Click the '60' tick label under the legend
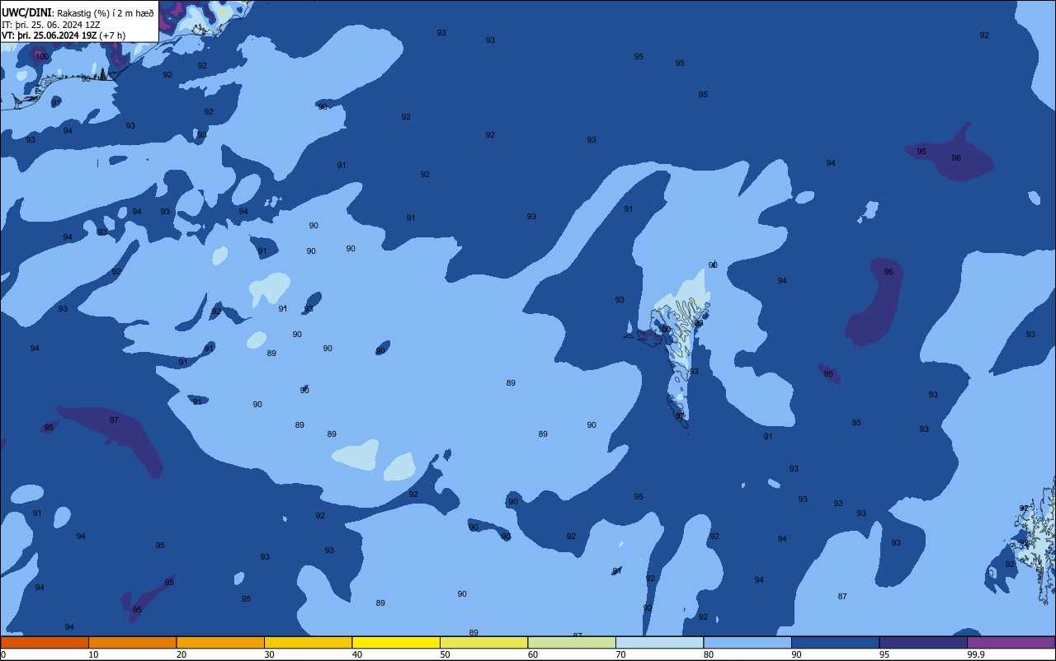Image resolution: width=1056 pixels, height=661 pixels. [533, 654]
